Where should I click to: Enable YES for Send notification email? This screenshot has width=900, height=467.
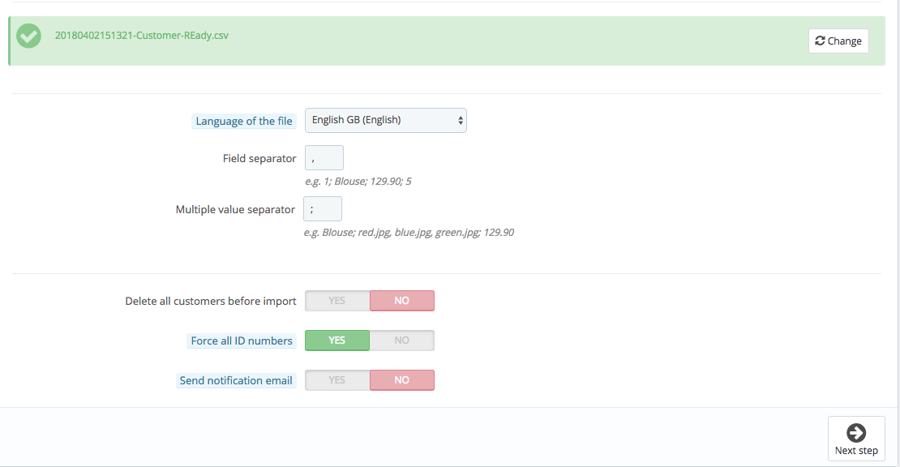coord(337,379)
